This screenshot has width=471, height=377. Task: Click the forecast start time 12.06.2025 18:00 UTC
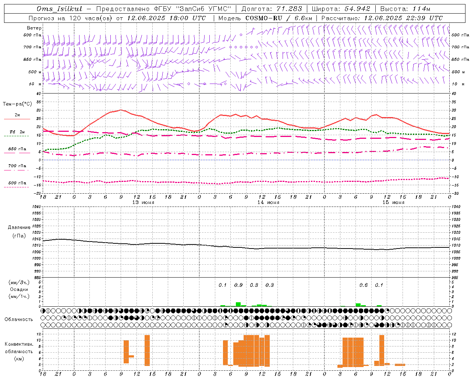tap(166, 18)
